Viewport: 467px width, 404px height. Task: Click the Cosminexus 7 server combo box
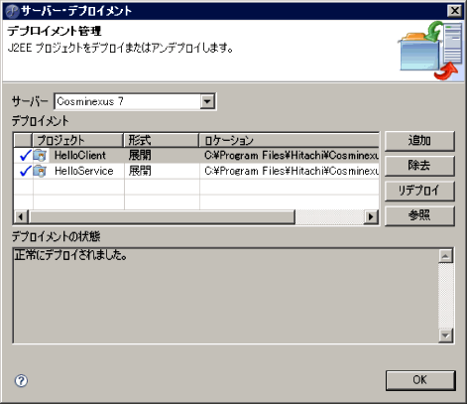pos(135,101)
